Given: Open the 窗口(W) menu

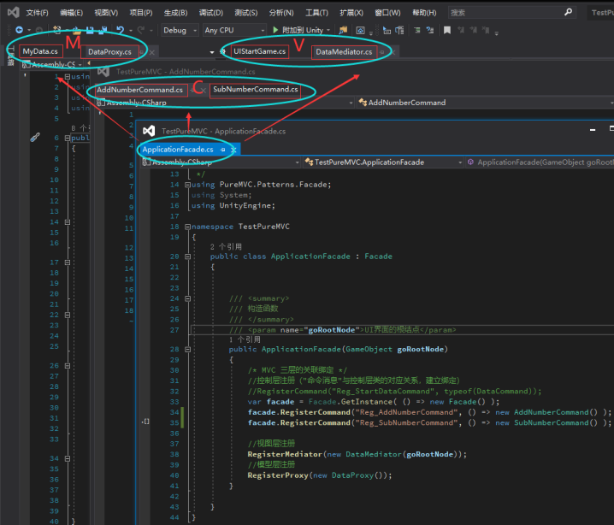Looking at the screenshot, I should pos(387,13).
